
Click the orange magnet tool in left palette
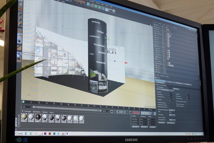point(19,48)
